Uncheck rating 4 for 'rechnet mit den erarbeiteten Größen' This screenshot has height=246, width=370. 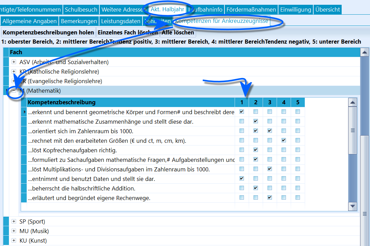pos(284,140)
